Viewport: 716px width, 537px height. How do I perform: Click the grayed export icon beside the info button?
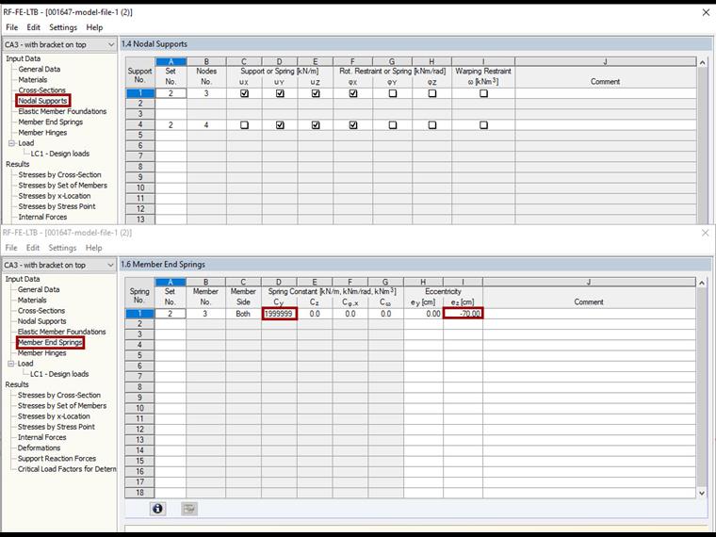click(189, 508)
